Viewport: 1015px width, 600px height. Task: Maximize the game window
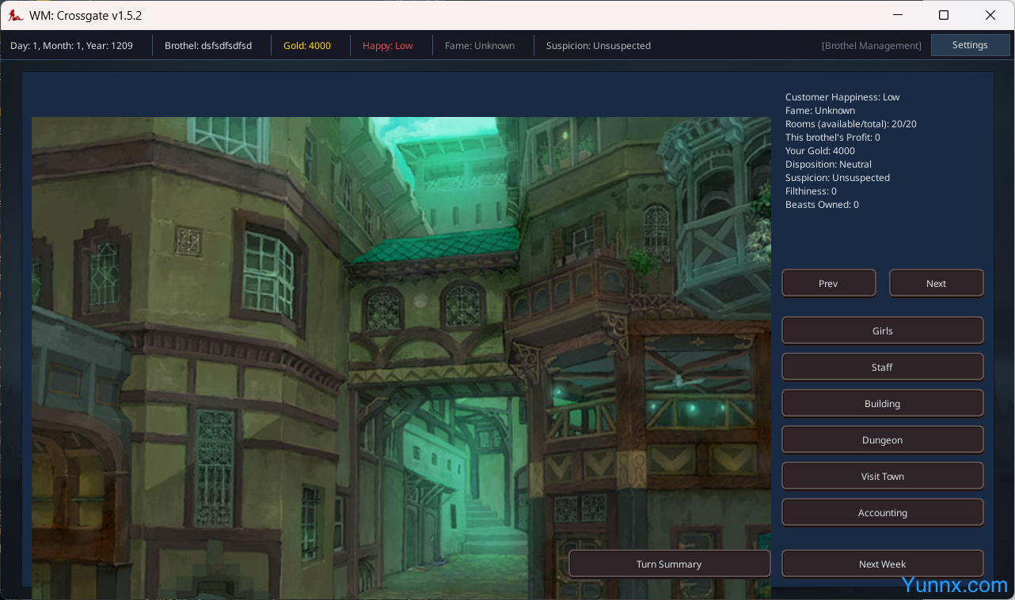944,15
